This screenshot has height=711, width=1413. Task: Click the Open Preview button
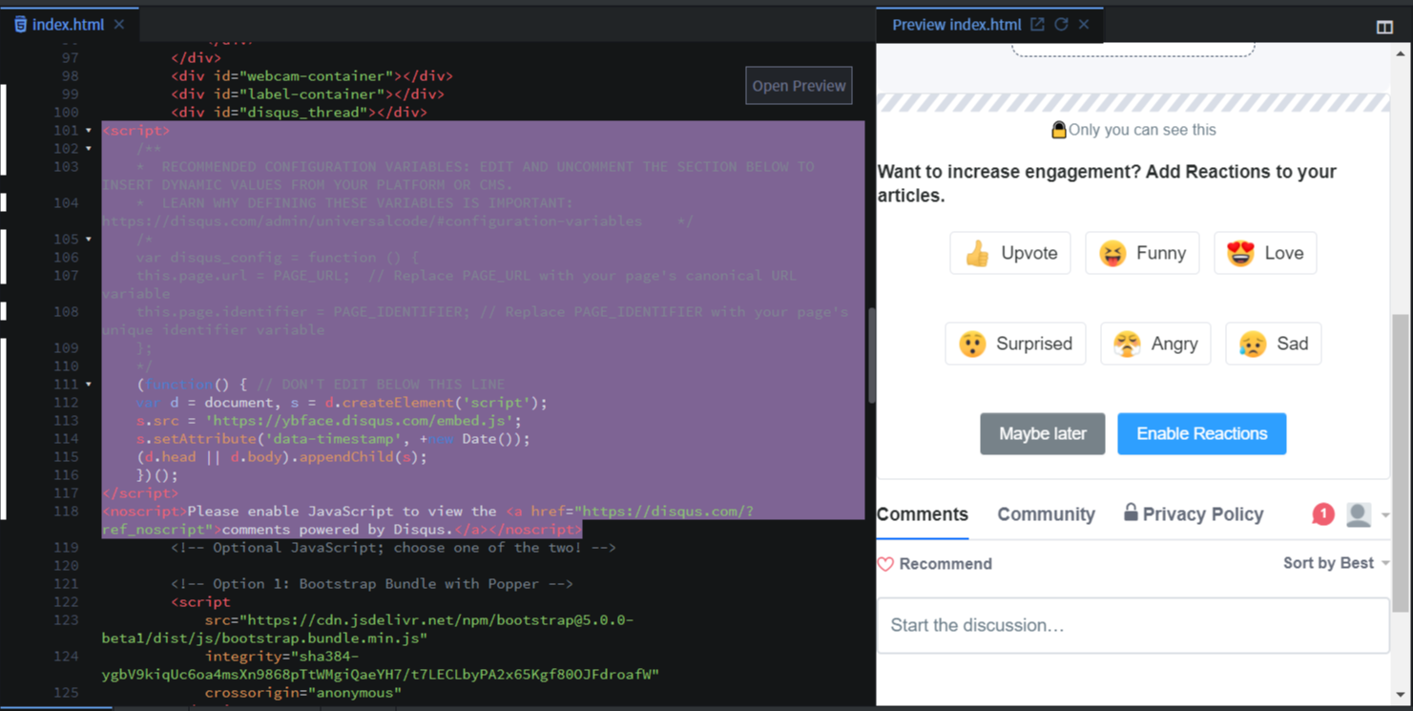[799, 86]
